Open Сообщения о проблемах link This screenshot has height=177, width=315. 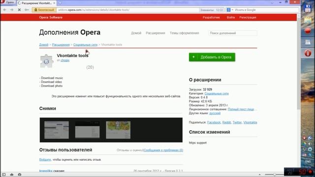point(163,150)
